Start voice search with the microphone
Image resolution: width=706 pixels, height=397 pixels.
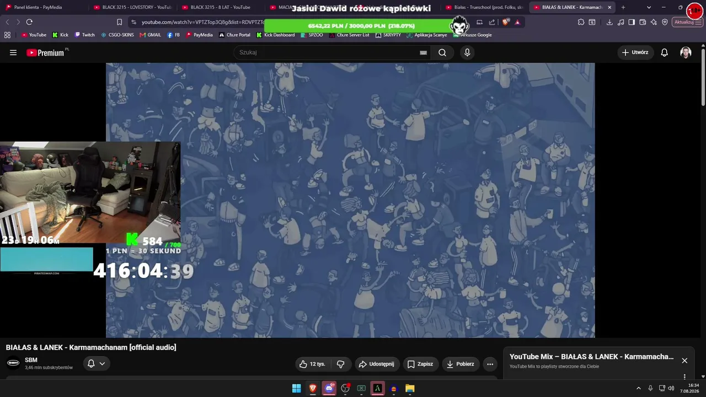[467, 52]
